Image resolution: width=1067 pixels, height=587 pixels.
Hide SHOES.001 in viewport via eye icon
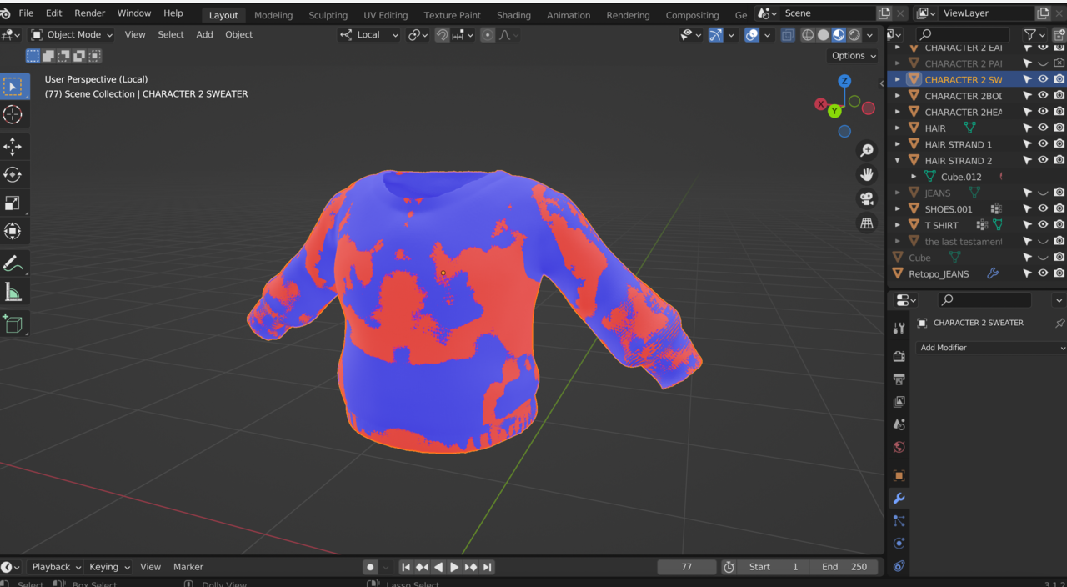[1043, 208]
